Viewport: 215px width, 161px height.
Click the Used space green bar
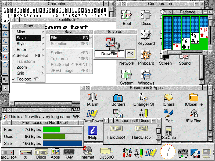[54, 137]
